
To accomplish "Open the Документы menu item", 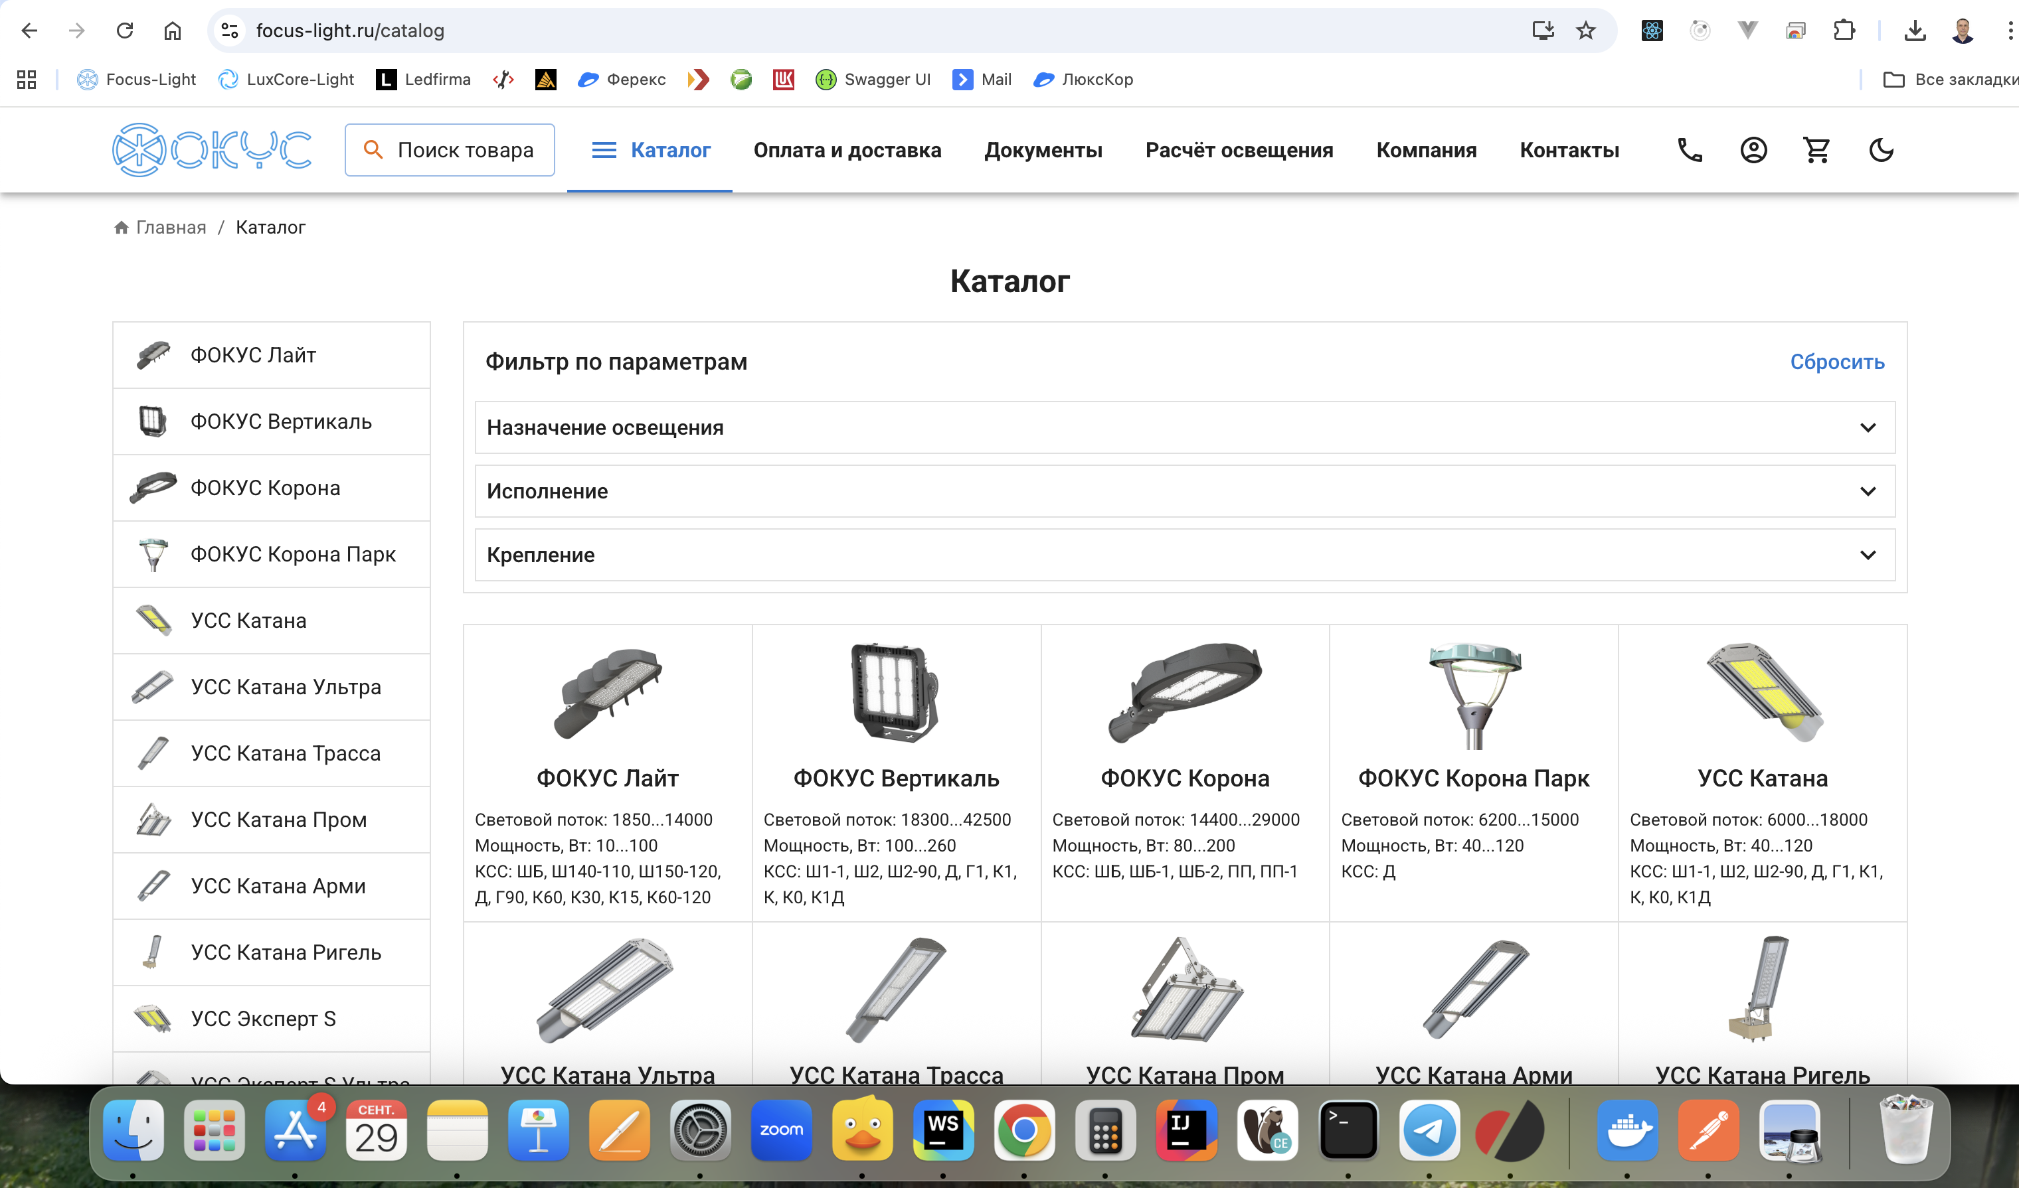I will pyautogui.click(x=1043, y=150).
